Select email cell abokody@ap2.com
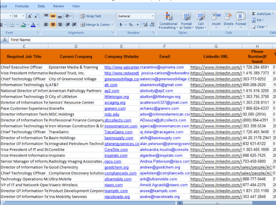 coord(164,91)
